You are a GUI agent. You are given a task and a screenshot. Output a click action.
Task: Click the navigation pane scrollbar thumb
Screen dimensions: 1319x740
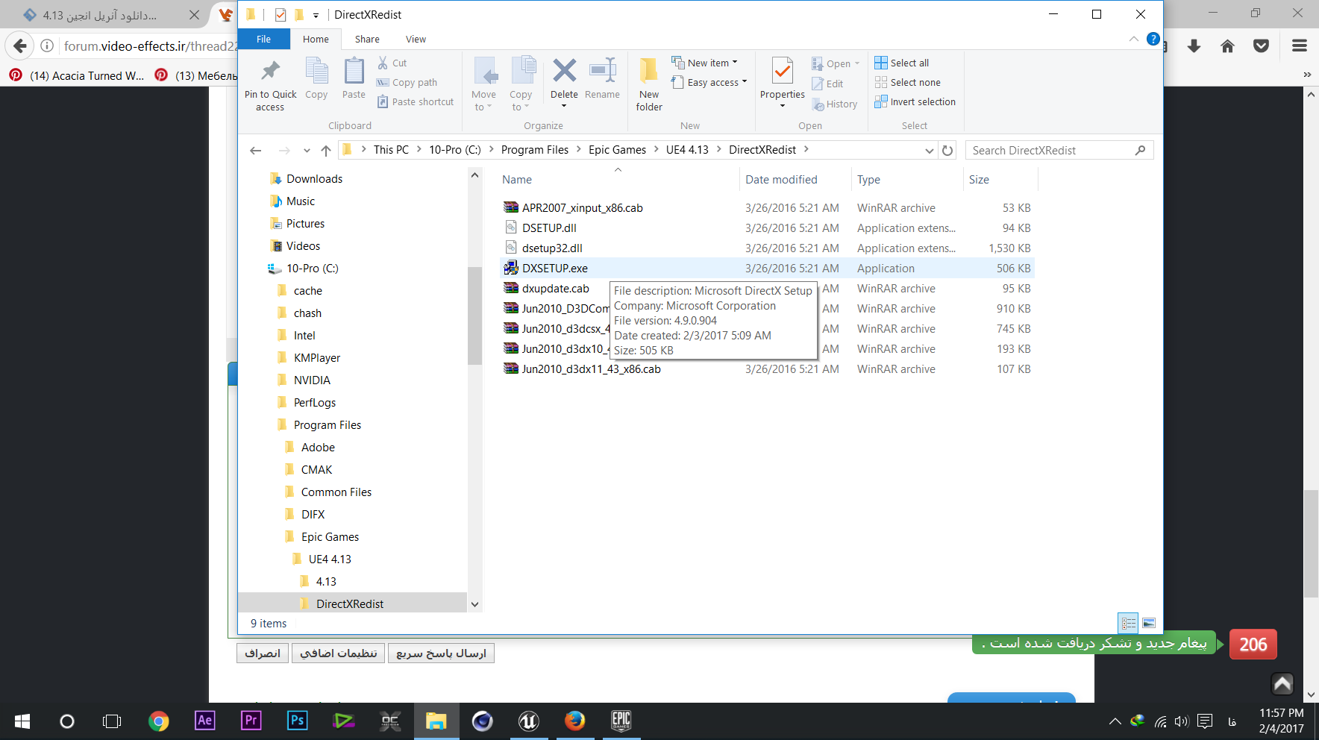pyautogui.click(x=474, y=316)
